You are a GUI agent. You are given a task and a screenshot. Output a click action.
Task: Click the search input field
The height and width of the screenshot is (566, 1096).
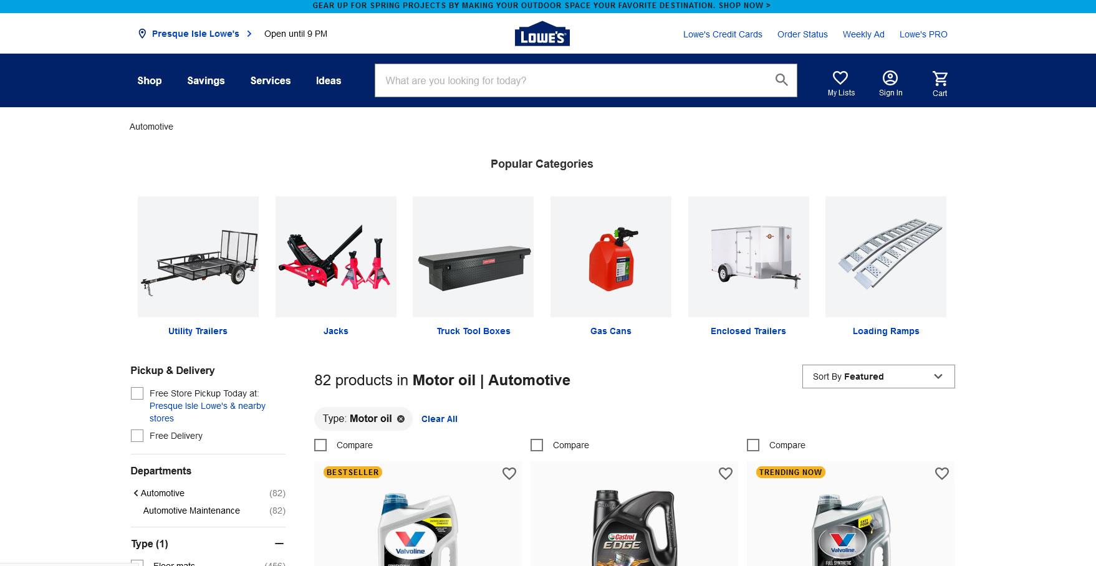coord(574,80)
